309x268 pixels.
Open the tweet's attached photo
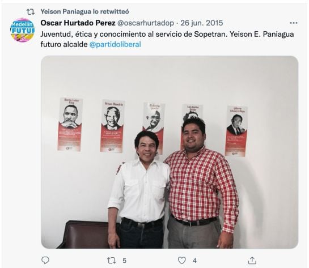pyautogui.click(x=170, y=152)
